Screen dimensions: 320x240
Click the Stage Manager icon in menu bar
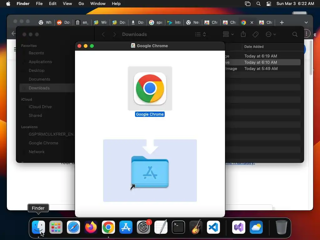tap(247, 4)
